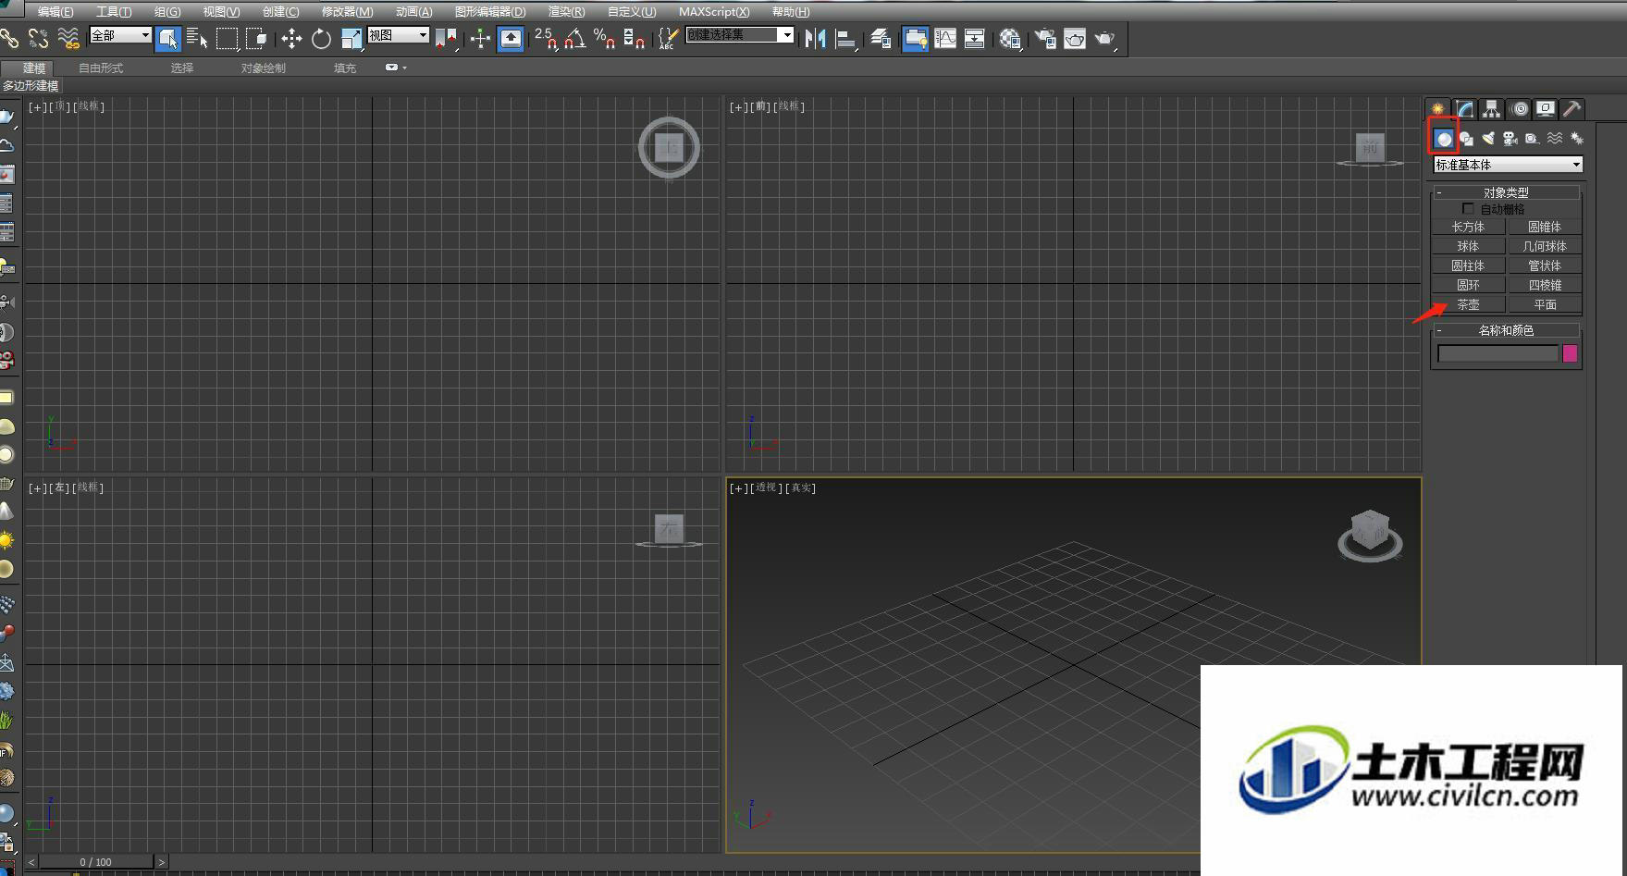Image resolution: width=1627 pixels, height=876 pixels.
Task: Open the Schematic View icon
Action: 975,38
